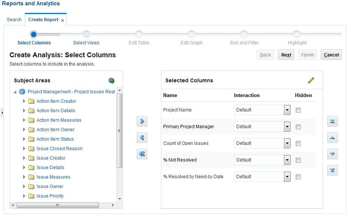Click the Subject Areas horizontal scrollbar
Image resolution: width=348 pixels, height=215 pixels.
tap(58, 205)
